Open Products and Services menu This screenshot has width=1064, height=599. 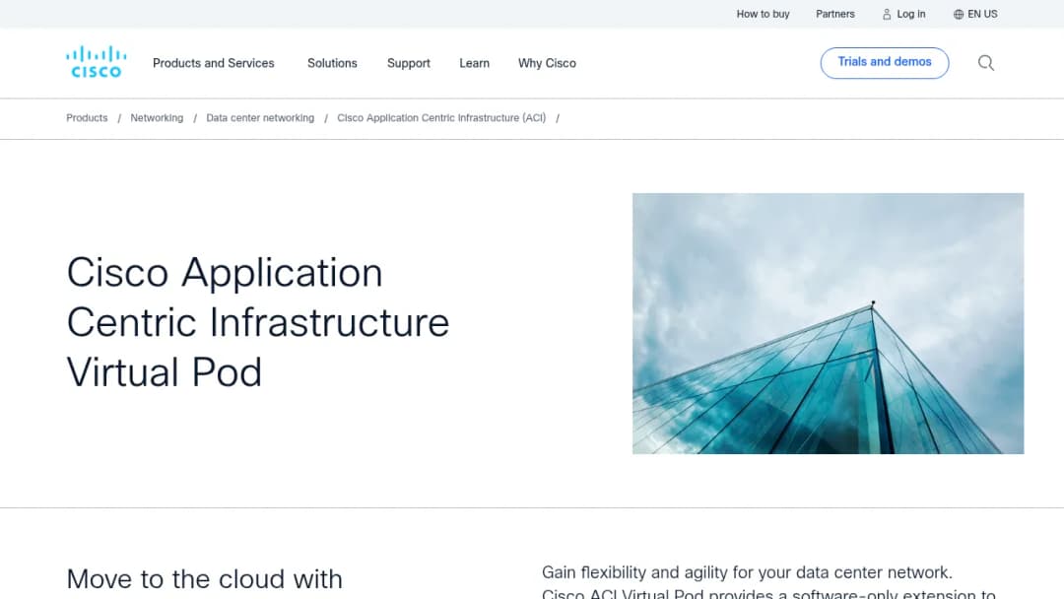(213, 63)
